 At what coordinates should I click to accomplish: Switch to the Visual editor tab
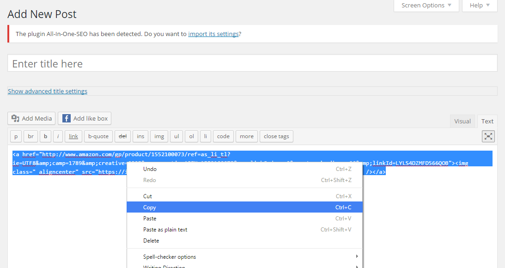click(462, 121)
